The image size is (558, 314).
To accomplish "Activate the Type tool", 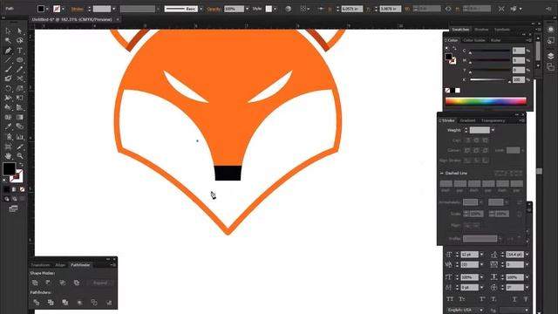I will click(19, 51).
